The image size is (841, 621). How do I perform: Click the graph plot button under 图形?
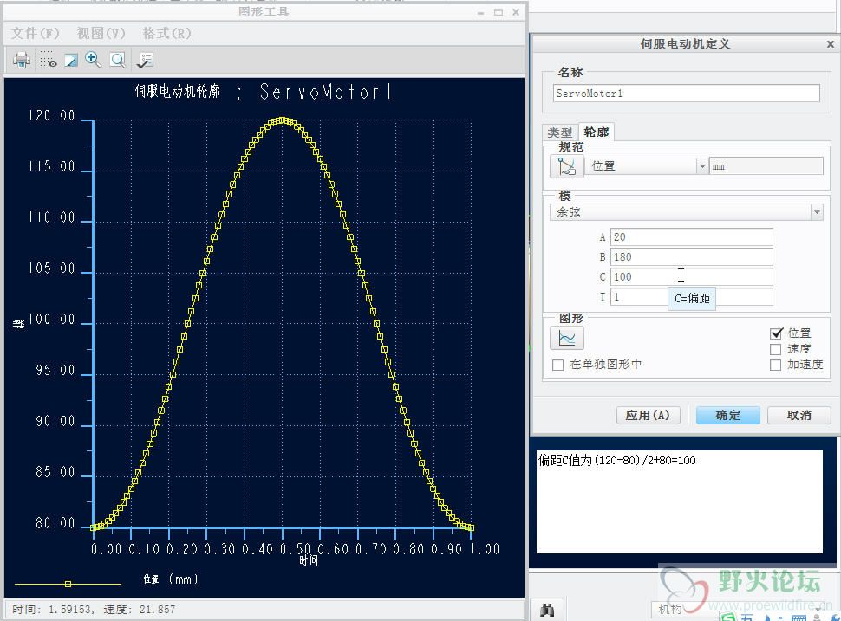click(567, 338)
